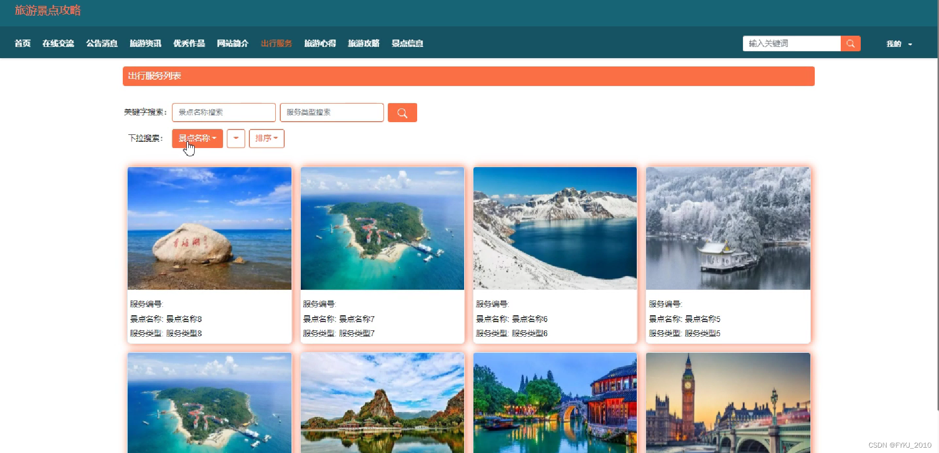Click the orange keyword search button
This screenshot has height=453, width=939.
(x=402, y=112)
